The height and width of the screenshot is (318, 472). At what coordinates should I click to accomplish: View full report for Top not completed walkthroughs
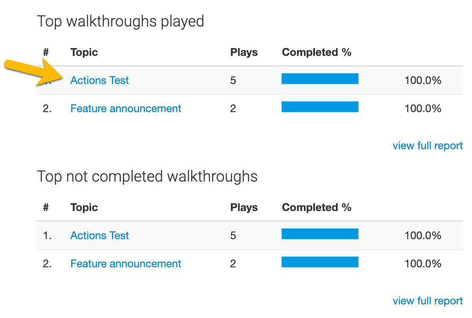[428, 301]
